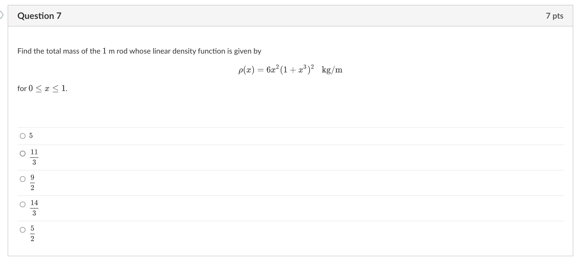Click the problem statement text
This screenshot has height=267, width=584.
coord(139,51)
